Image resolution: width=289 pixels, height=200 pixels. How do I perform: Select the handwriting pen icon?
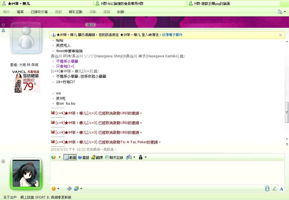point(274,189)
